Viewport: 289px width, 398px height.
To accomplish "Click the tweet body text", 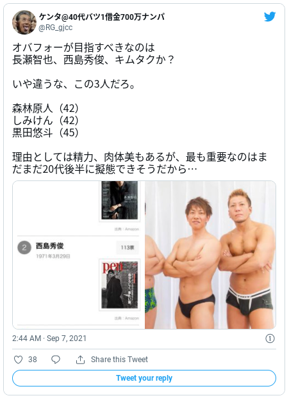I will pyautogui.click(x=140, y=108).
